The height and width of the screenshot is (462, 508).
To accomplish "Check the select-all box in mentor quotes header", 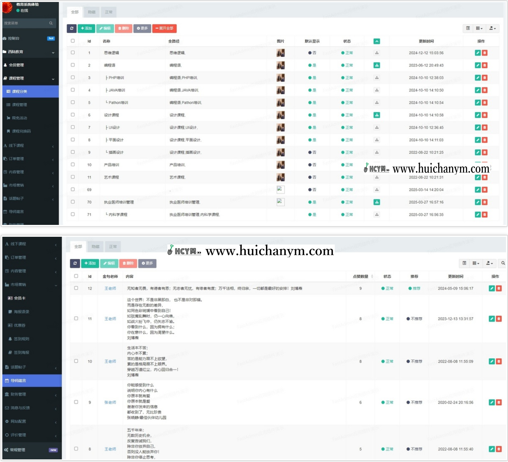I will click(x=76, y=276).
